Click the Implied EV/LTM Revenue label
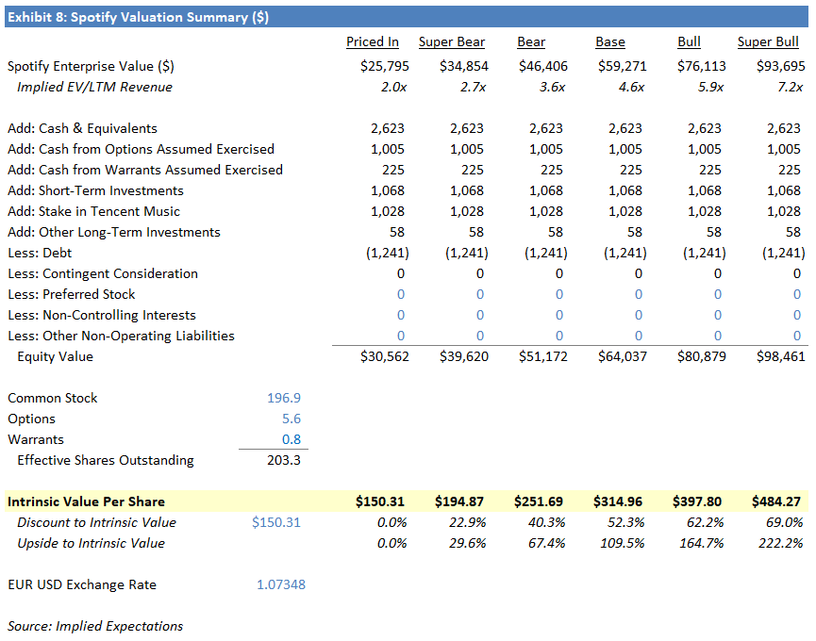 (x=94, y=87)
